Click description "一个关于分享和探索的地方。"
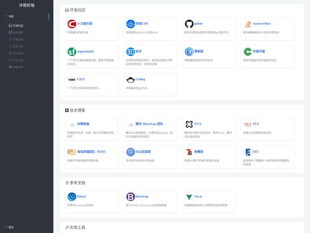 click(84, 88)
